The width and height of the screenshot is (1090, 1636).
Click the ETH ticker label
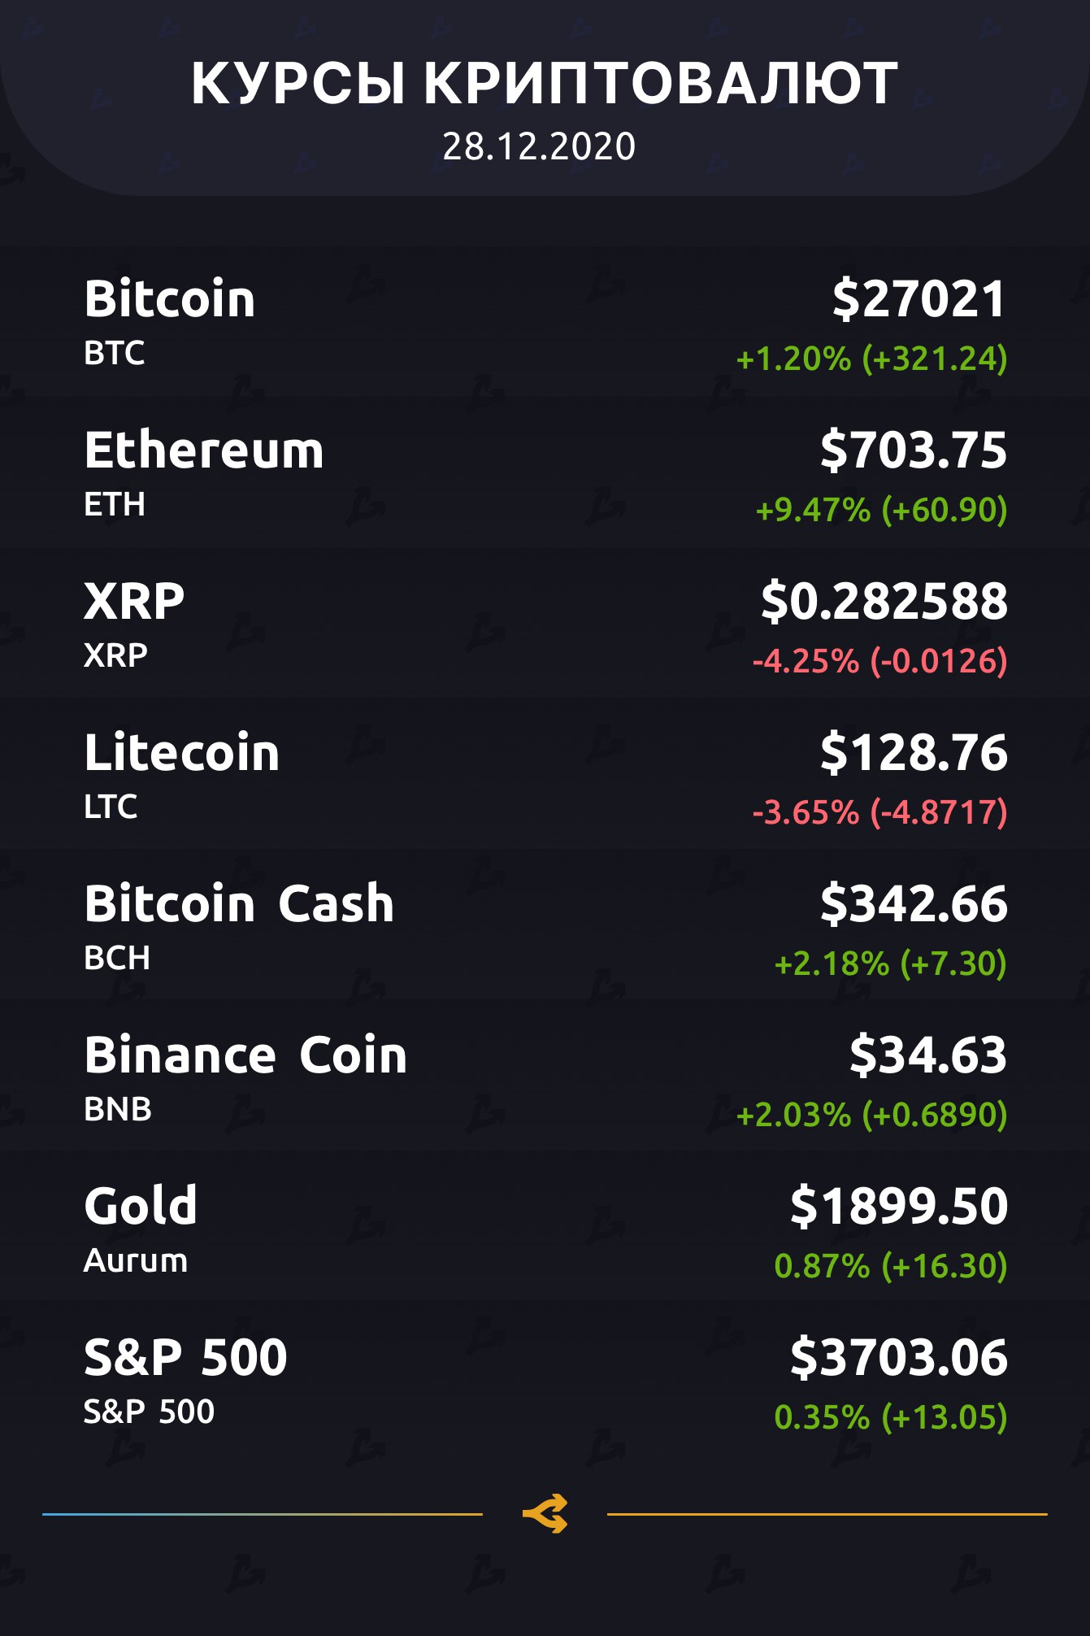(x=115, y=504)
